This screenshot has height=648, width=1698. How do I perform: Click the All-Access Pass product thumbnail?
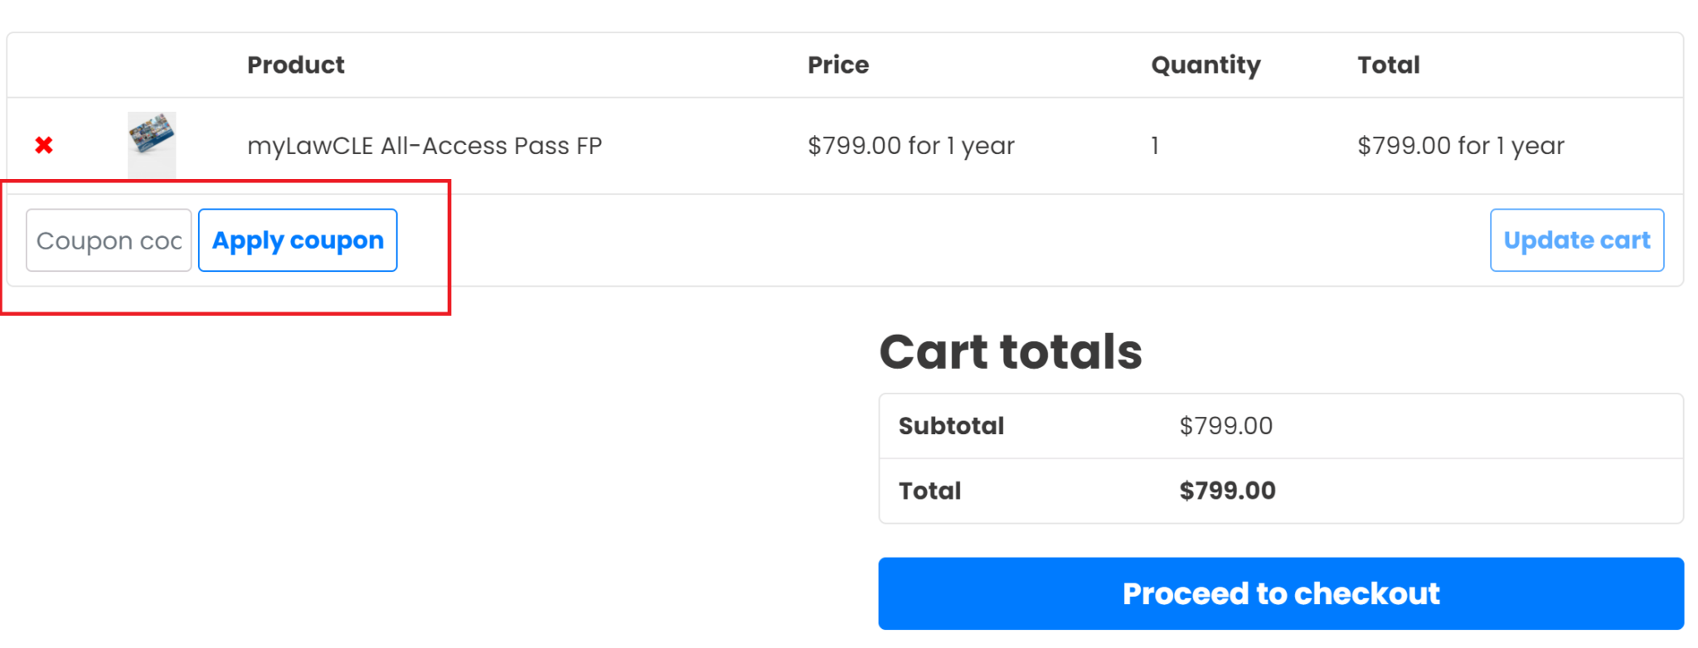click(x=151, y=143)
